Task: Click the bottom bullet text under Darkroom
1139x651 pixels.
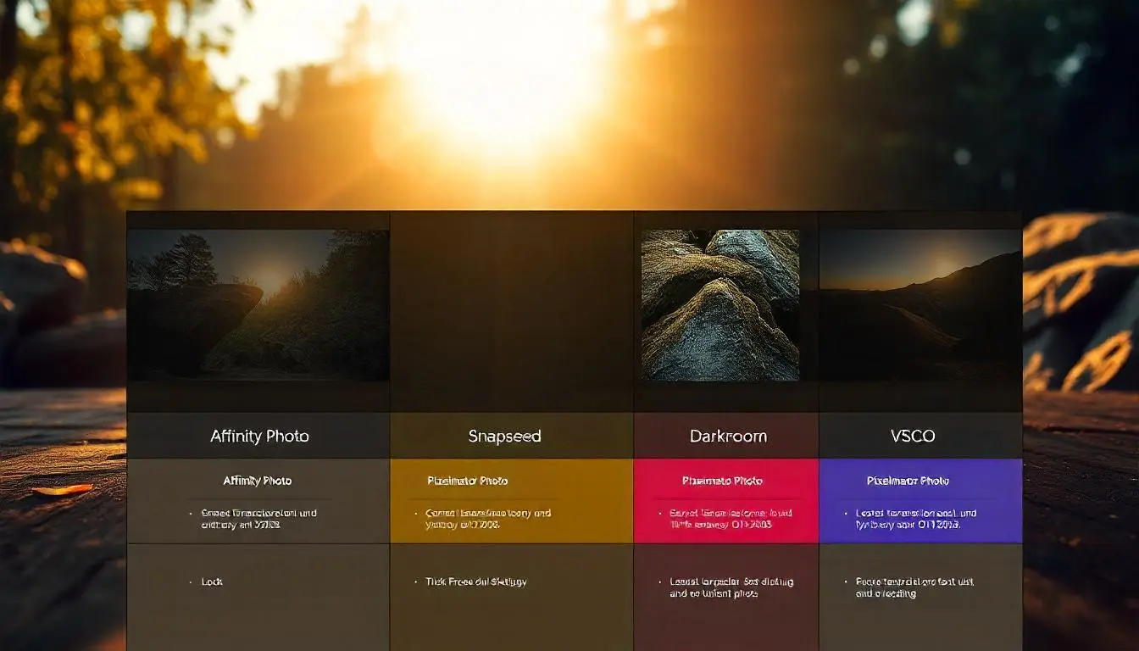Action: 731,588
